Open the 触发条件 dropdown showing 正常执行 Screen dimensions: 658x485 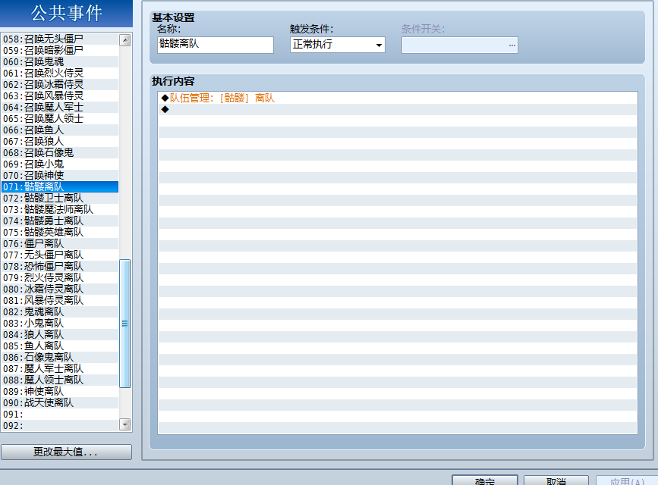click(x=338, y=45)
